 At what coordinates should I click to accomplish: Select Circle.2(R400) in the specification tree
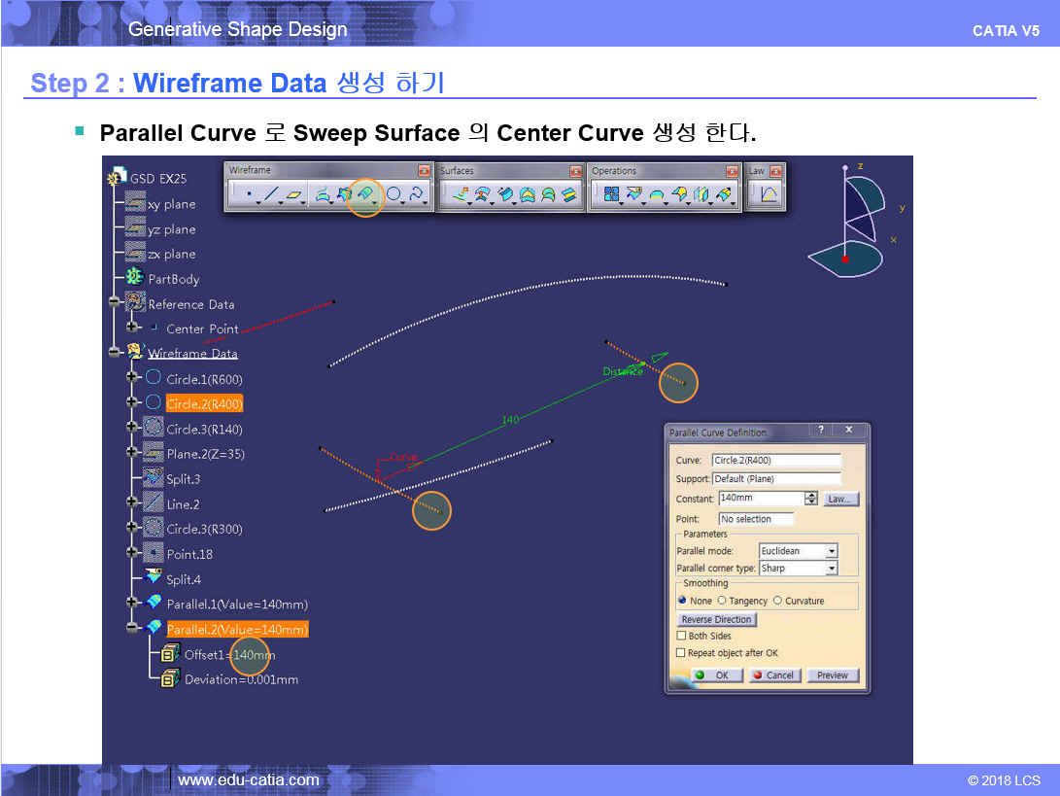204,403
